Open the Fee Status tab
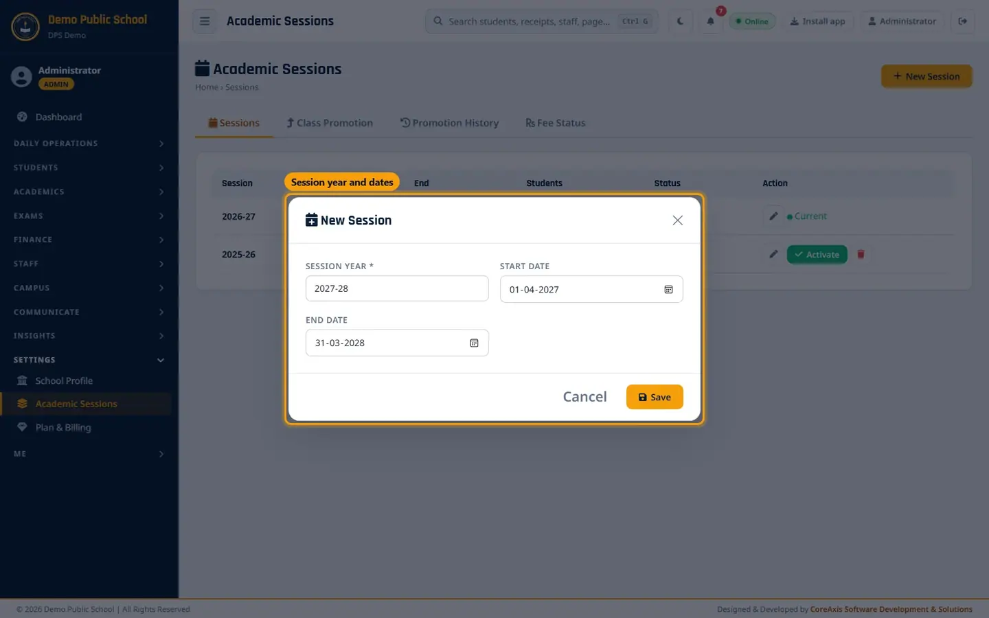The image size is (989, 618). (556, 123)
